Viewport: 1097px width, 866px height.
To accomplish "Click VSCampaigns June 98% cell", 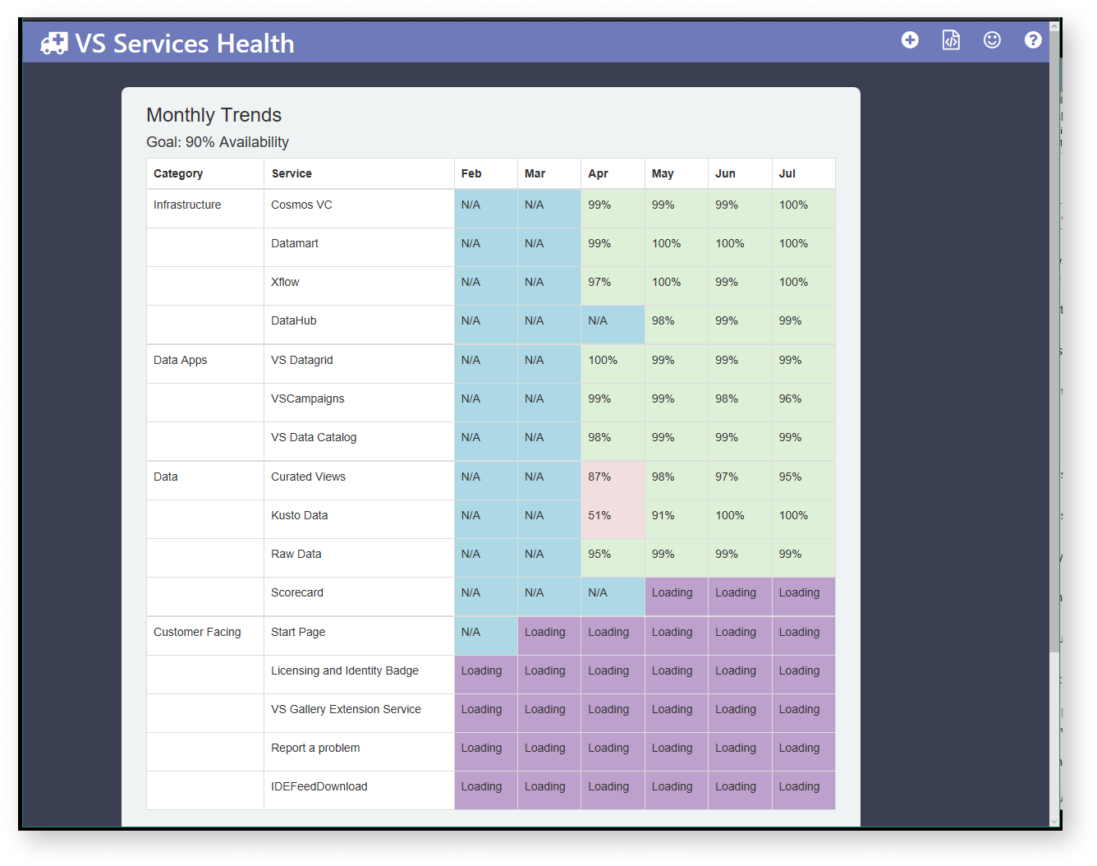I will pos(740,403).
